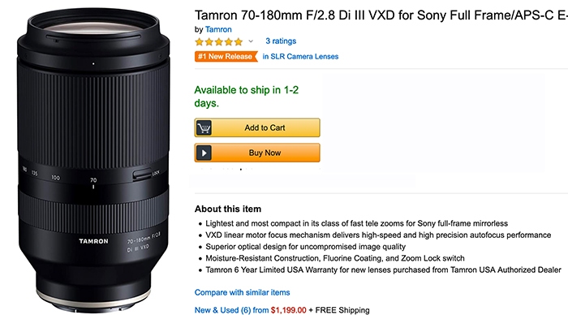Click the $1,199.00 price
This screenshot has width=568, height=315.
pos(288,310)
